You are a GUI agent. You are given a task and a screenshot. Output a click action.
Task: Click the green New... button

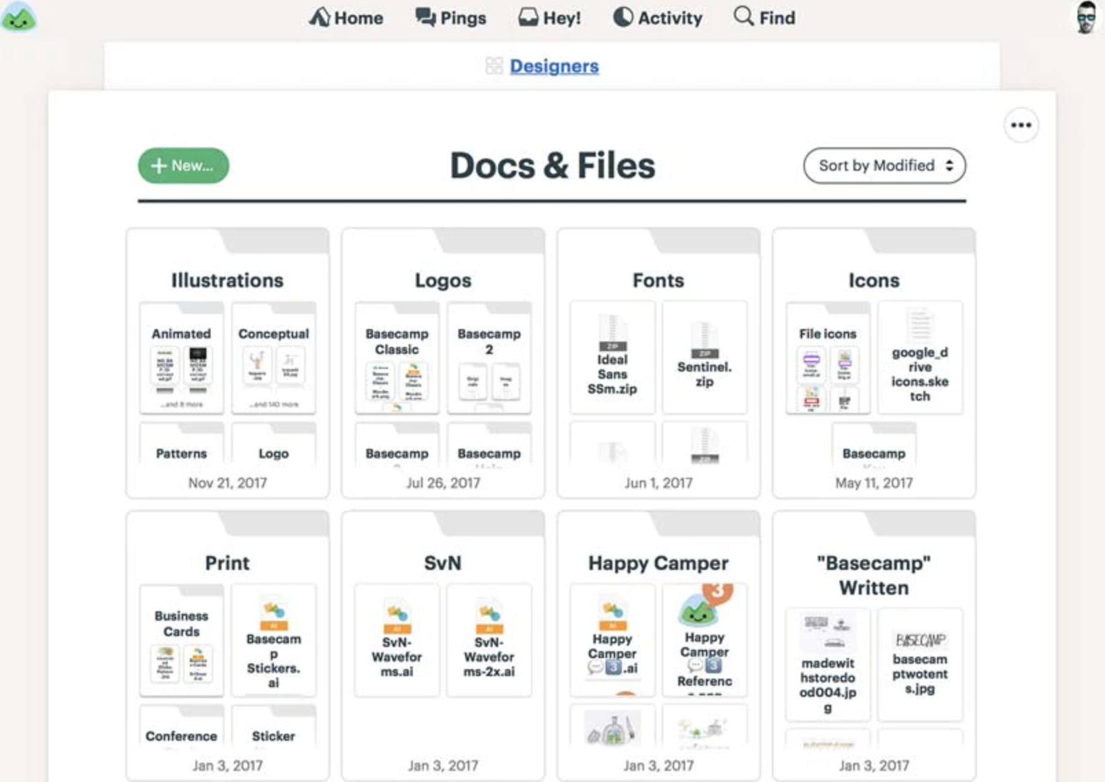tap(183, 166)
